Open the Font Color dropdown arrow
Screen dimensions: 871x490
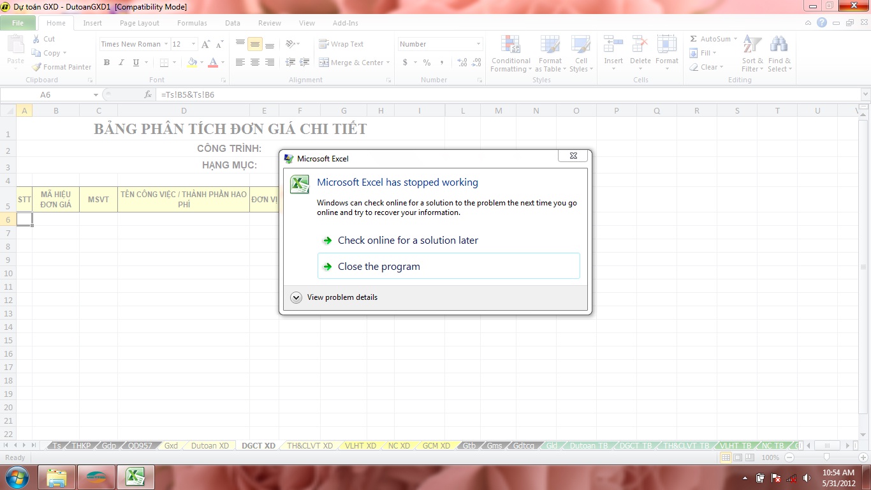[x=223, y=63]
